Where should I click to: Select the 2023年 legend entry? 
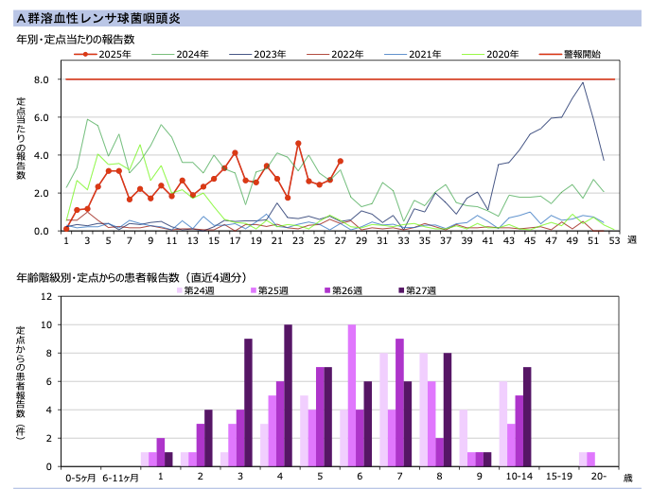click(257, 54)
